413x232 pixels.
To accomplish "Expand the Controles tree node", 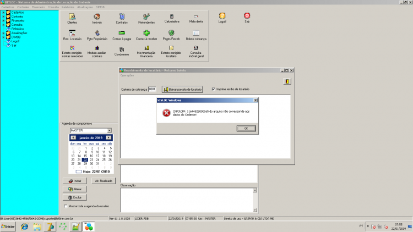I will tap(3, 16).
